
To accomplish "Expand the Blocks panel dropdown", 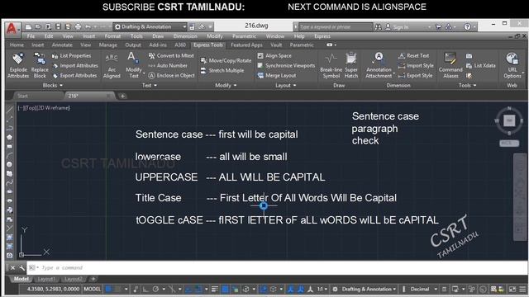I will point(53,86).
